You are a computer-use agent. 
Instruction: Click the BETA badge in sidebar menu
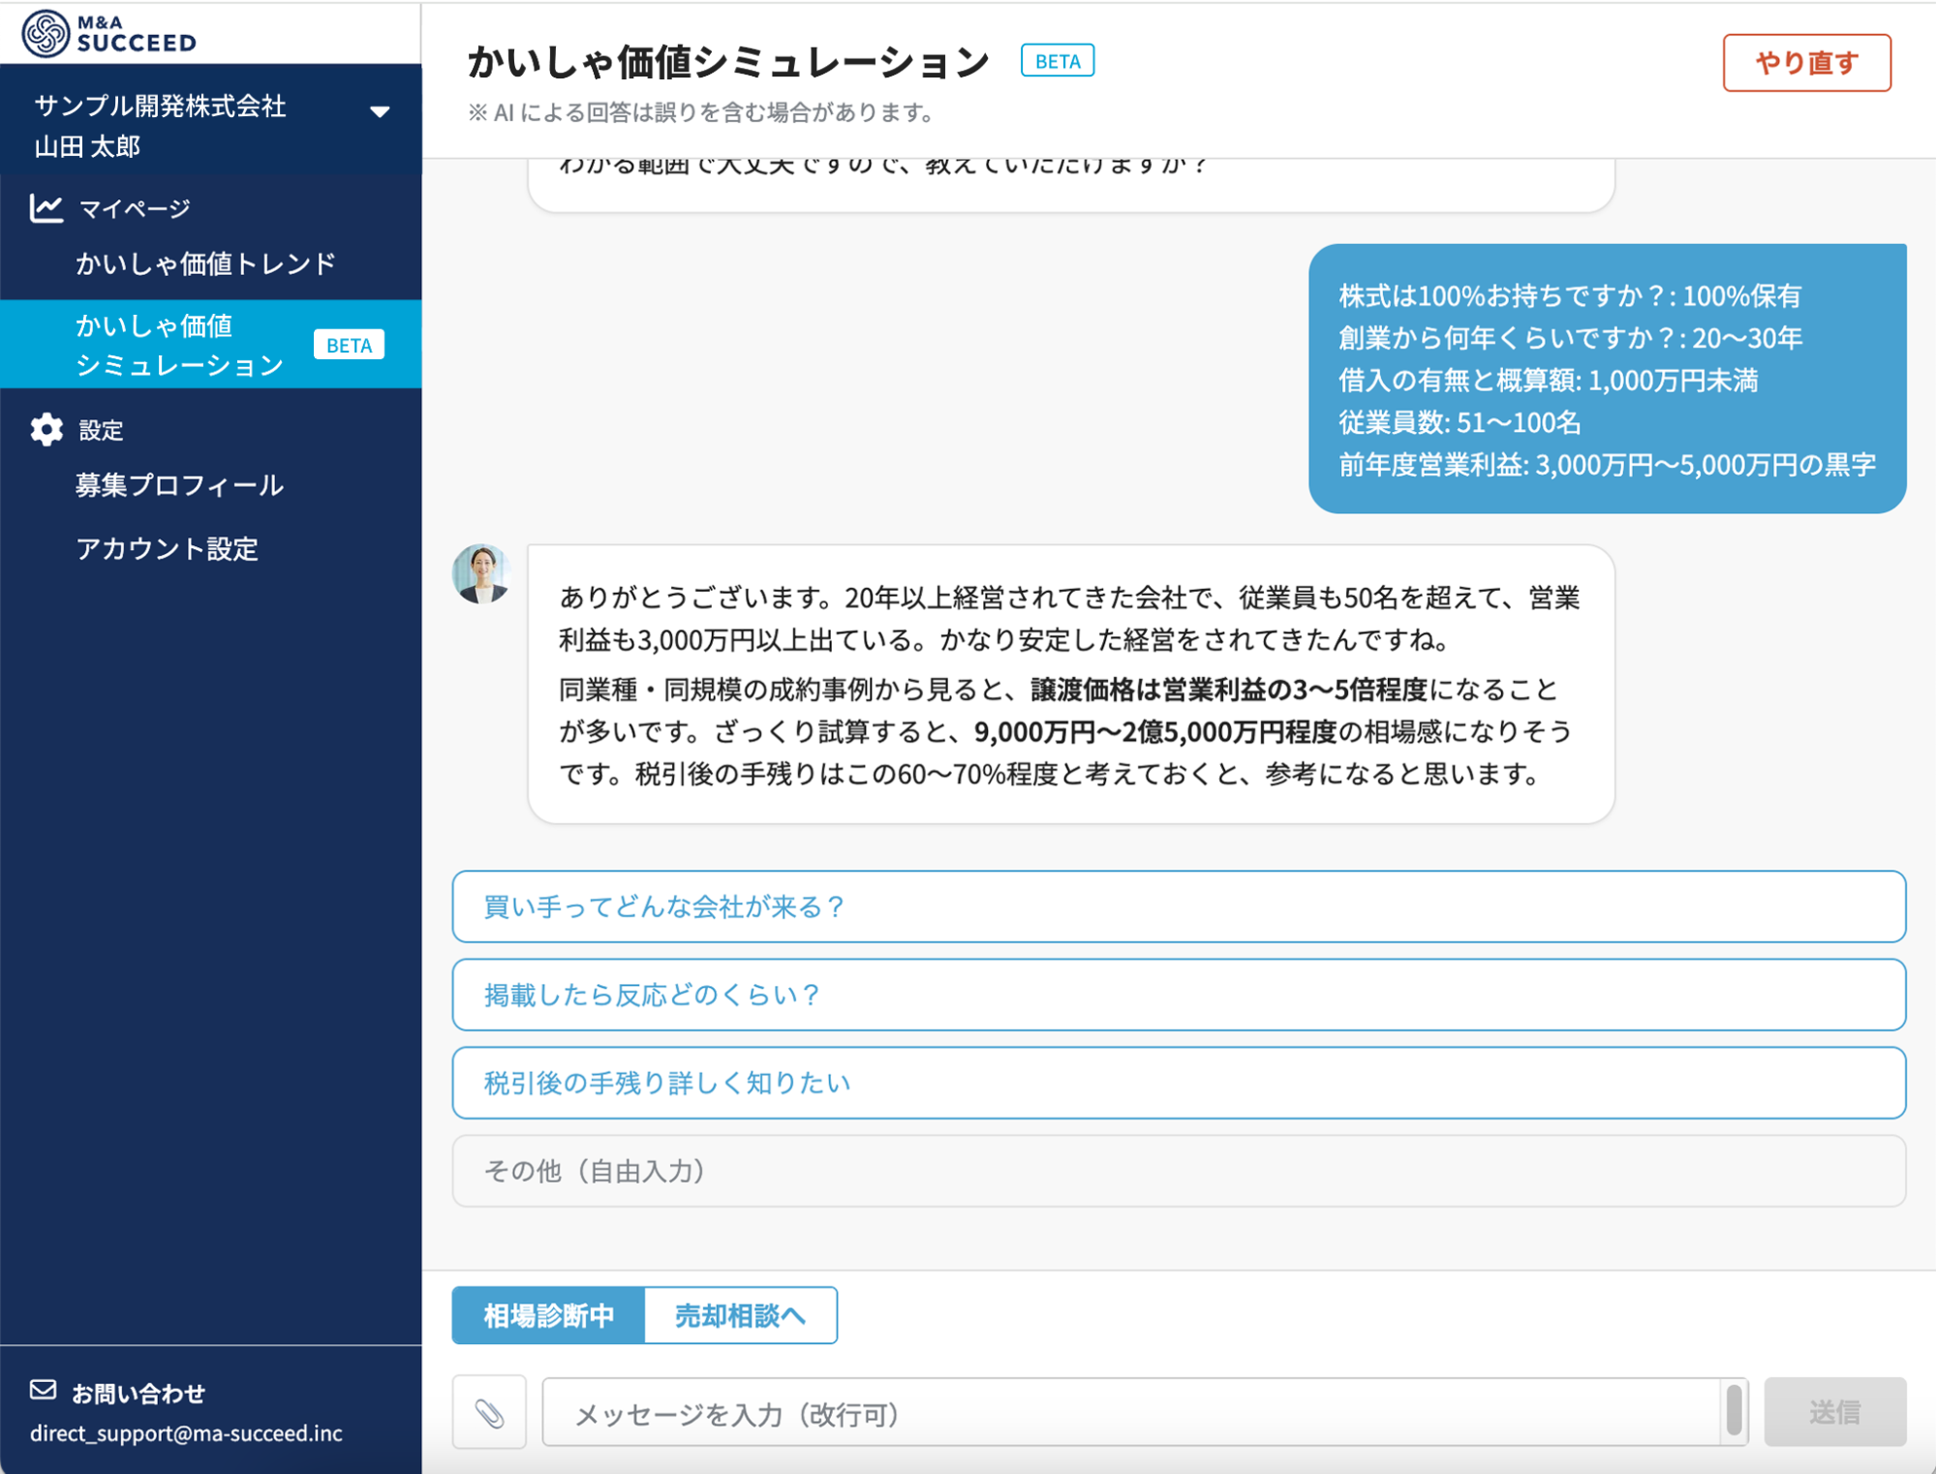tap(349, 345)
